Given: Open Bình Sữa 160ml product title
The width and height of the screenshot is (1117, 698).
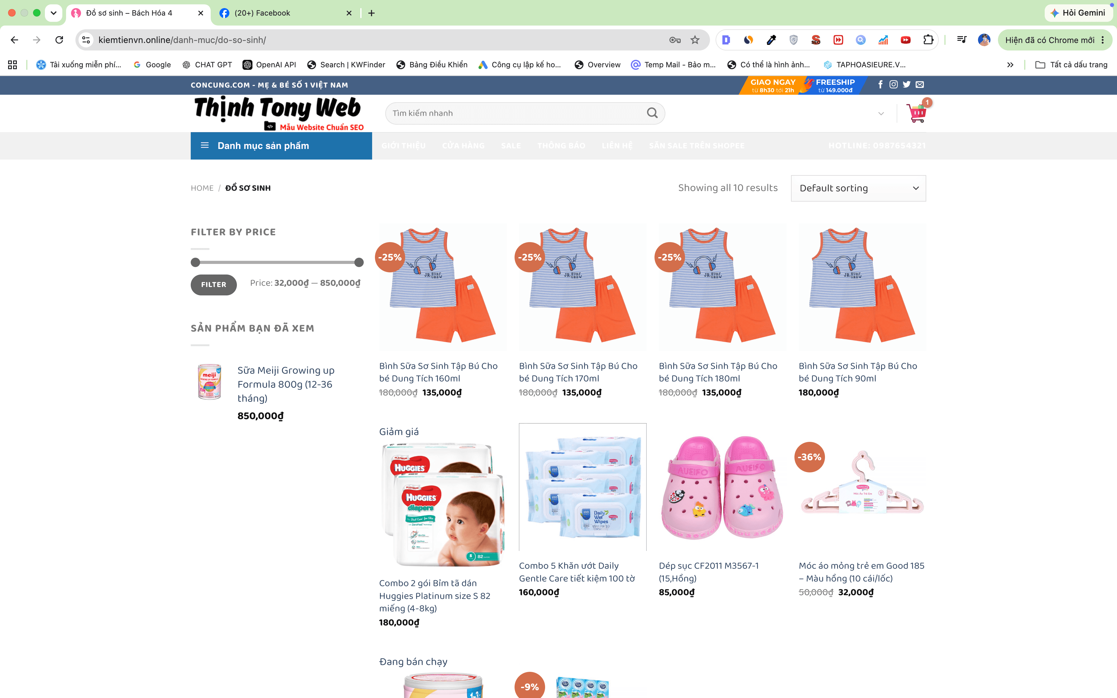Looking at the screenshot, I should tap(438, 372).
